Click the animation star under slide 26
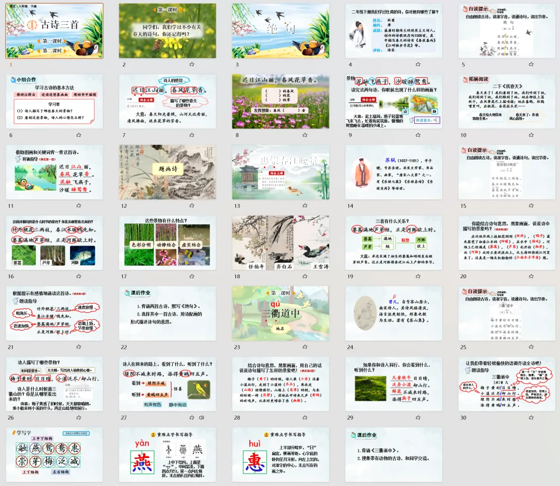The height and width of the screenshot is (486, 560). [x=79, y=418]
